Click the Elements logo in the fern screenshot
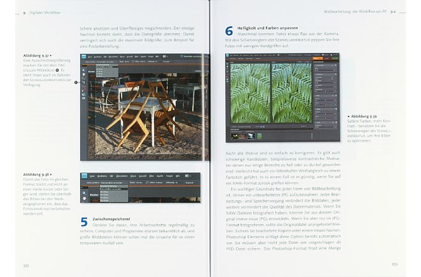The width and height of the screenshot is (421, 277). point(227,55)
